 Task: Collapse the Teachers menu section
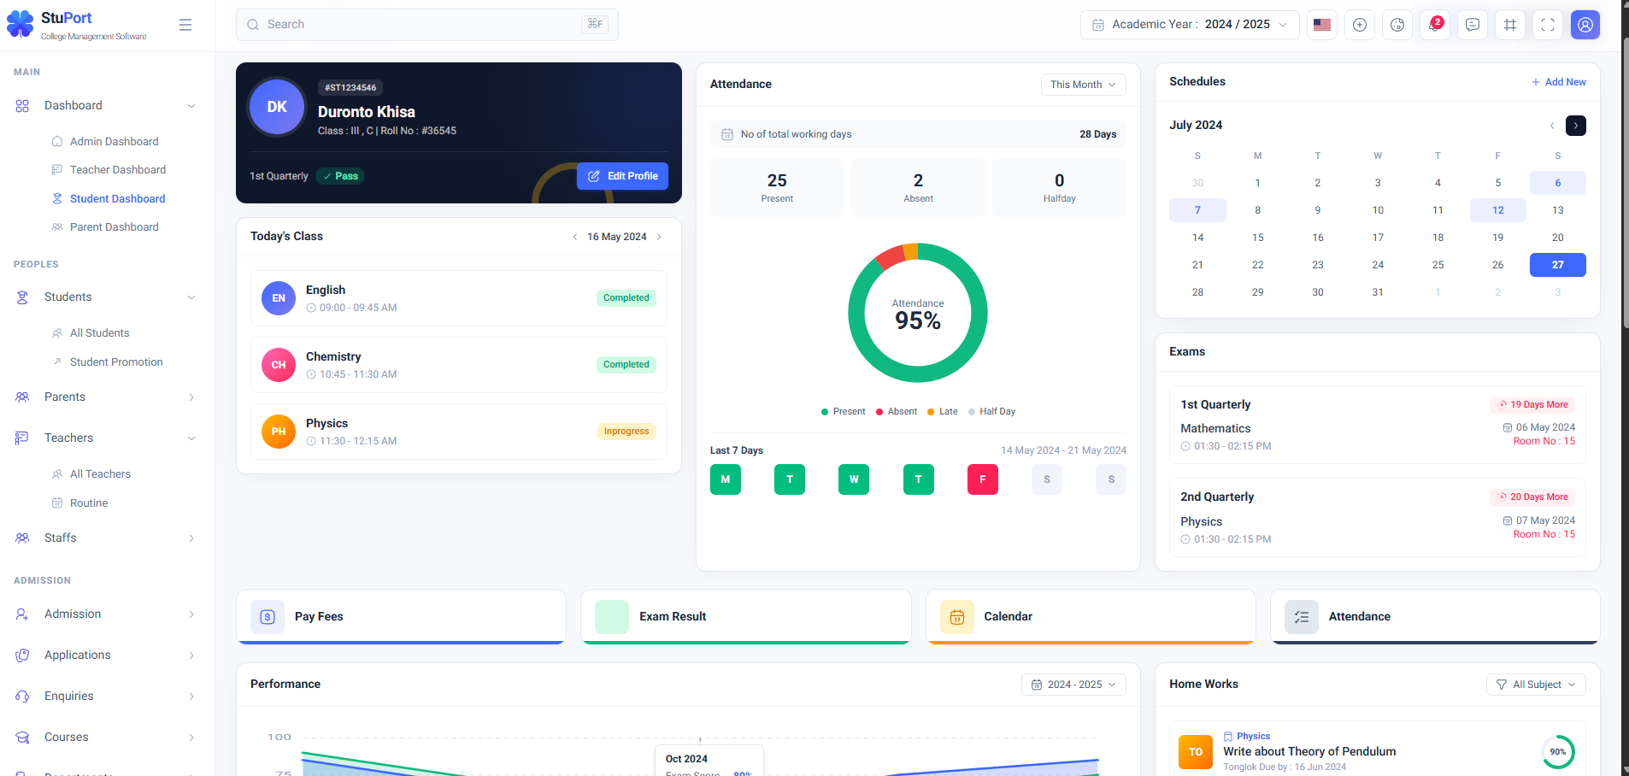pos(106,438)
